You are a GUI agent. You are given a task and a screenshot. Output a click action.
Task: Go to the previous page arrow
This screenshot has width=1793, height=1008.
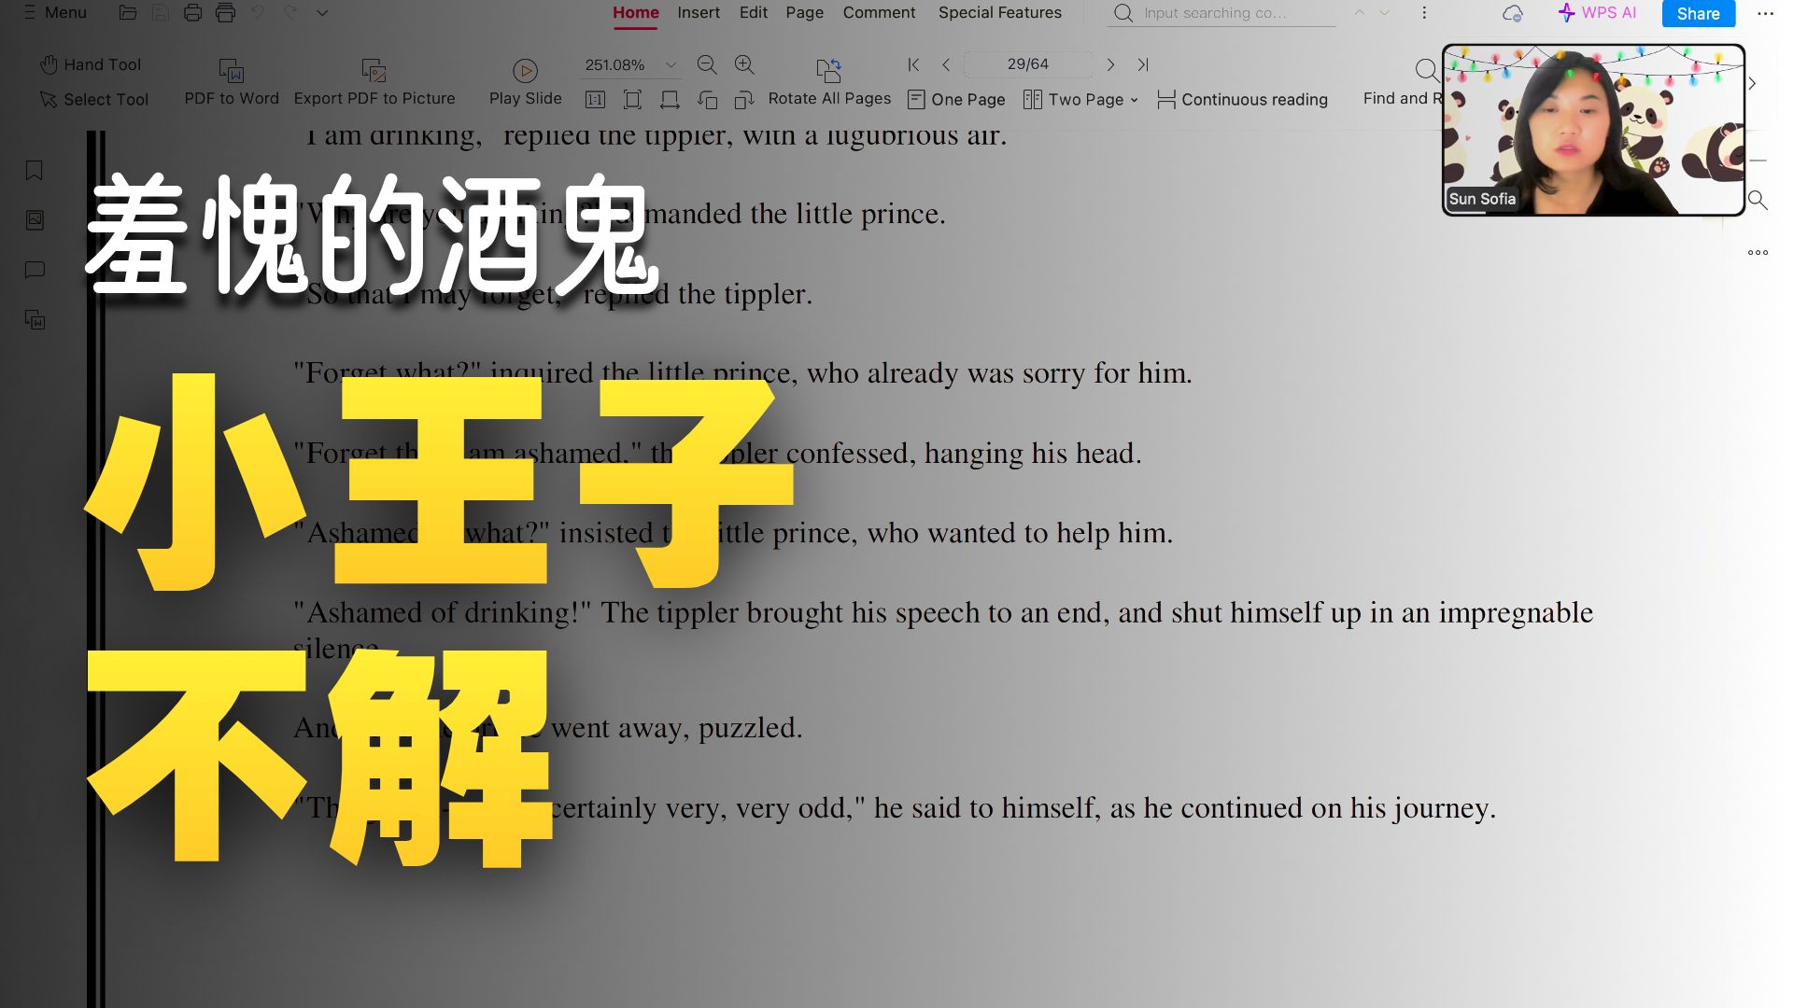click(x=946, y=64)
